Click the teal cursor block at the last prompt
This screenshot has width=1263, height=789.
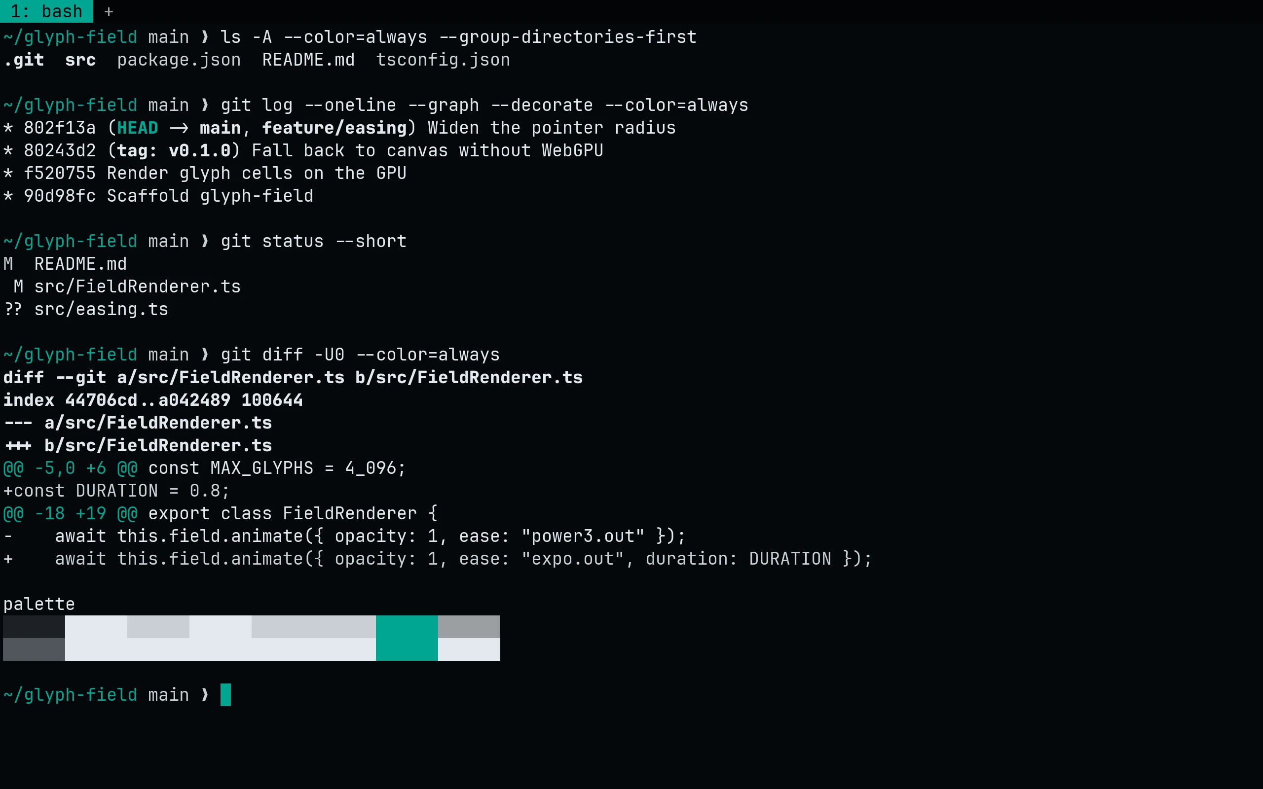click(225, 694)
